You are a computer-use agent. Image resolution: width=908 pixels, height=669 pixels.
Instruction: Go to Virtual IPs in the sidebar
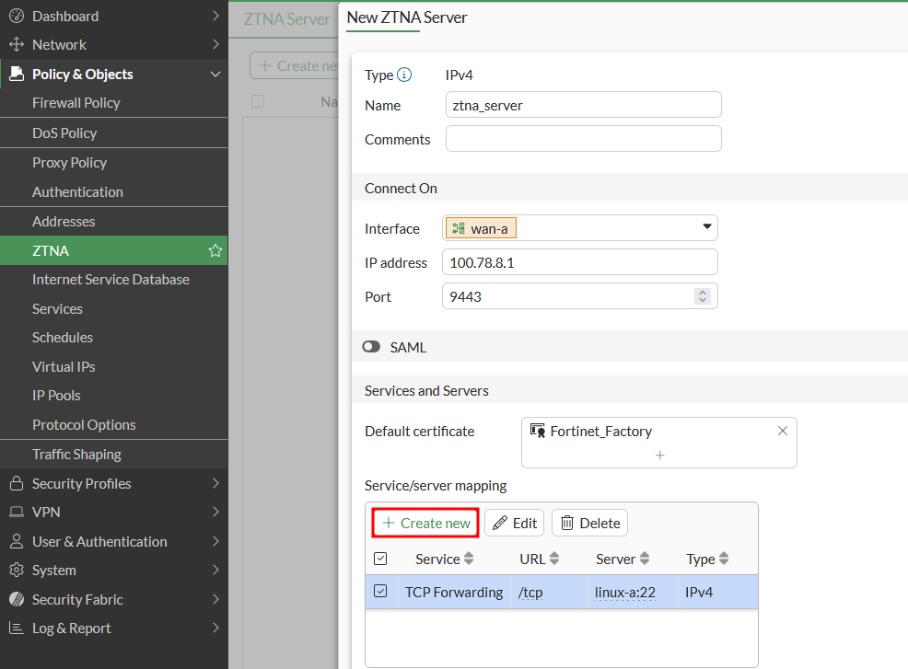[x=64, y=366]
